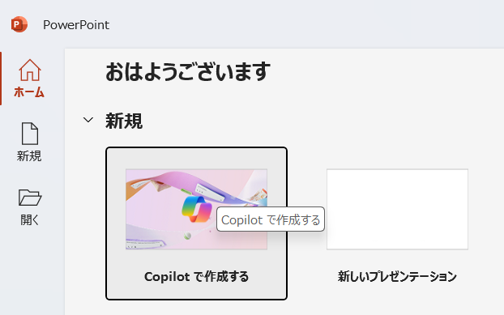Click the rainbow Copilot logo

click(x=197, y=209)
